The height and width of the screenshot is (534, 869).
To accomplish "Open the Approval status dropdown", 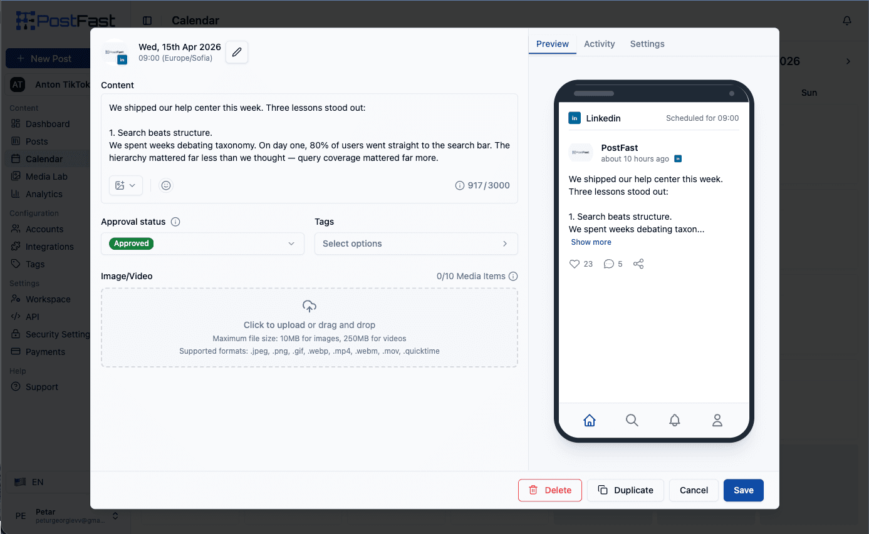I will tap(202, 244).
